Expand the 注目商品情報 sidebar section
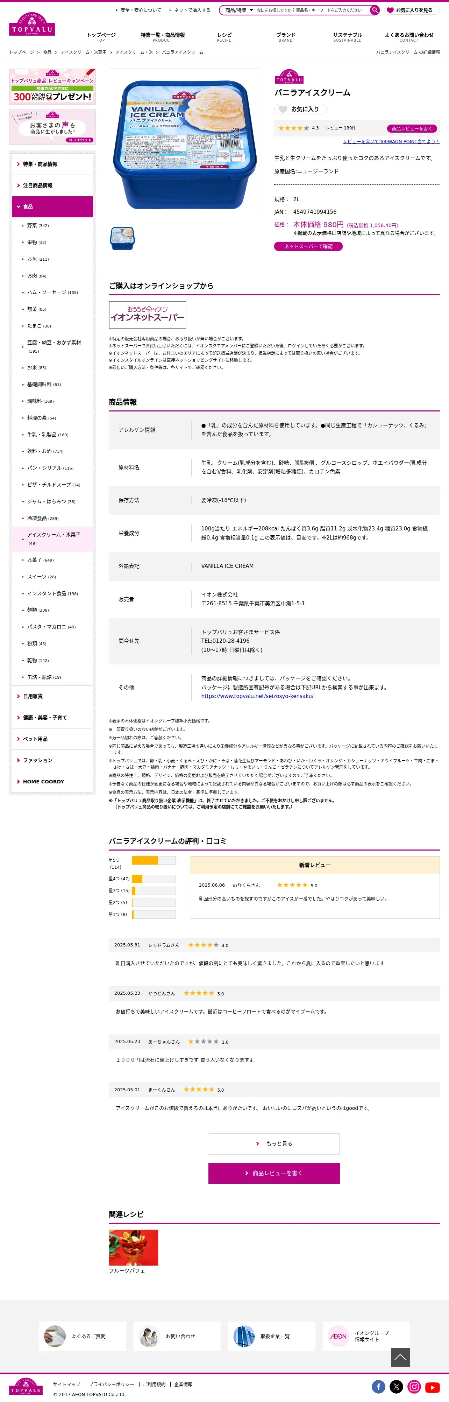Image resolution: width=449 pixels, height=1402 pixels. 52,185
